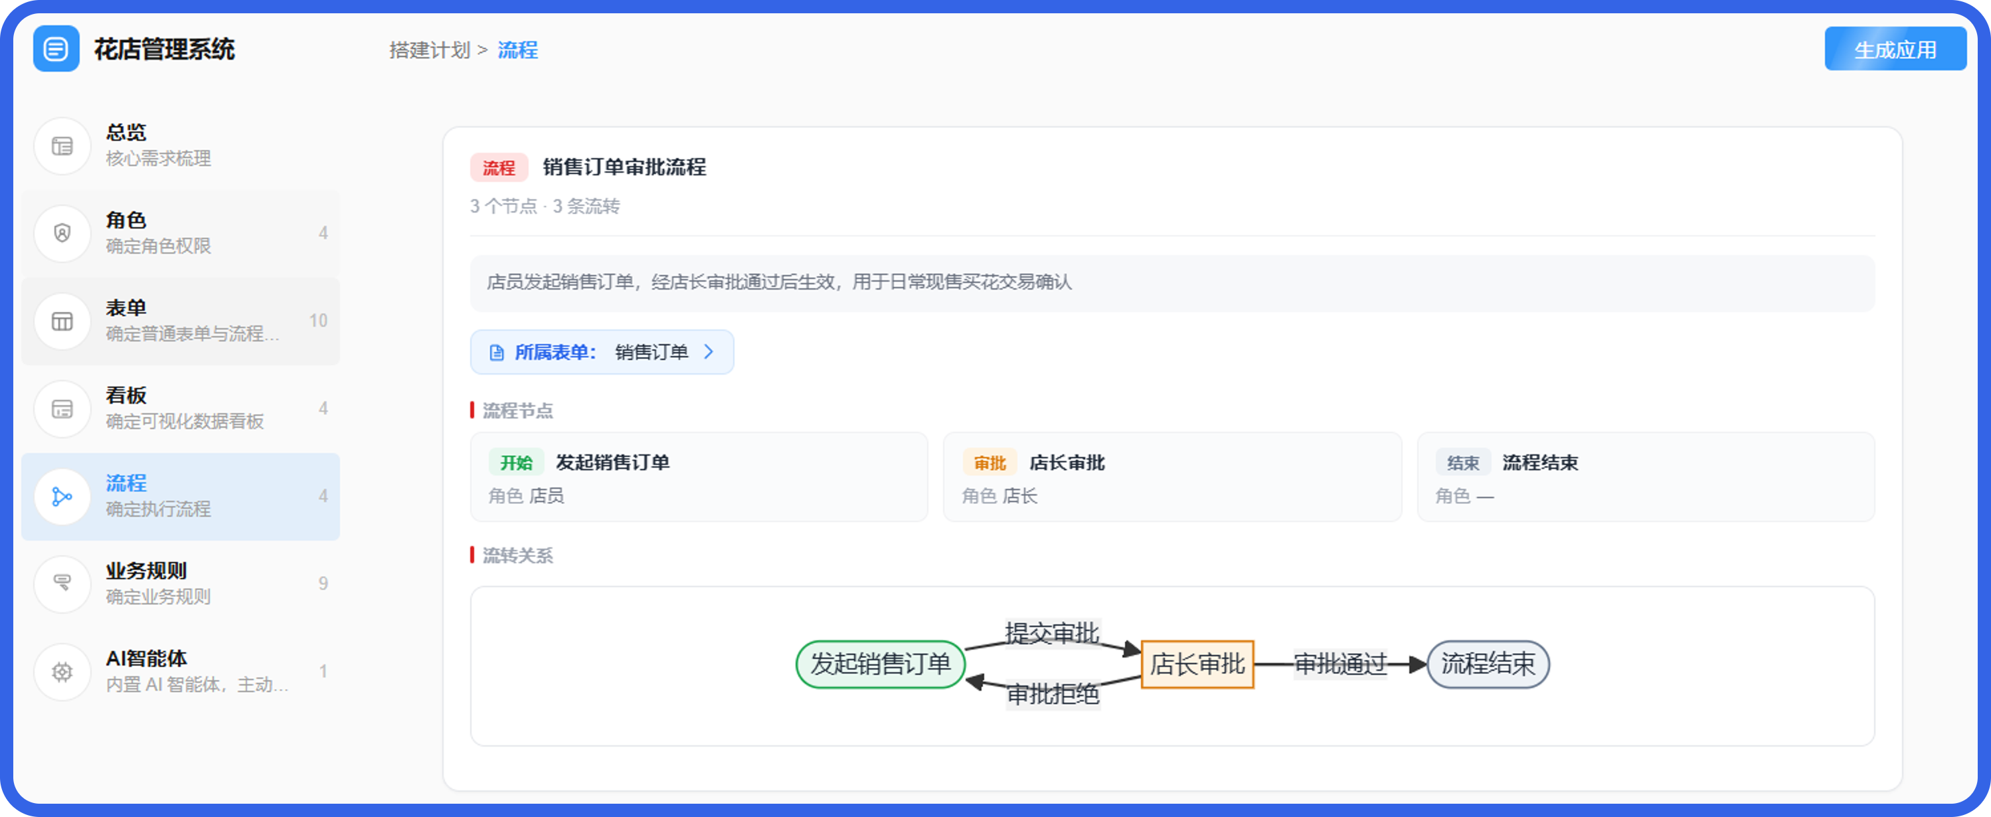This screenshot has height=817, width=1991.
Task: Click the AI智能体 gear icon
Action: tap(62, 671)
